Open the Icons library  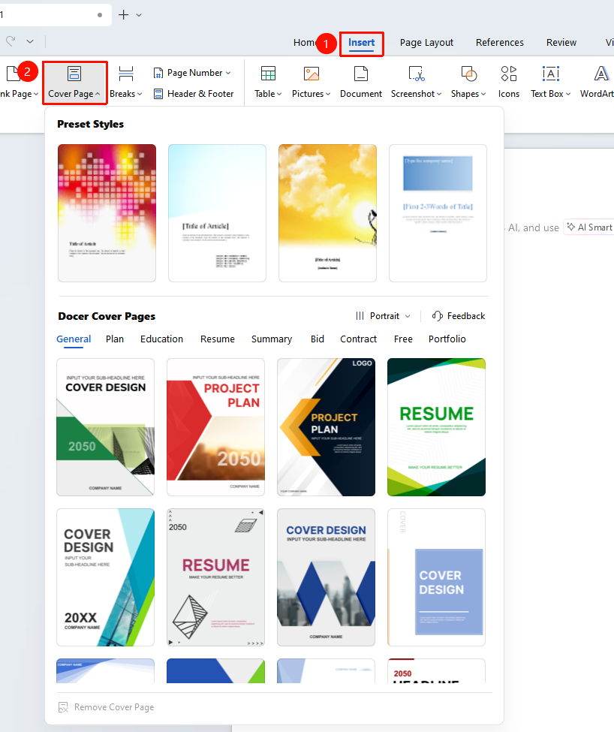coord(509,83)
